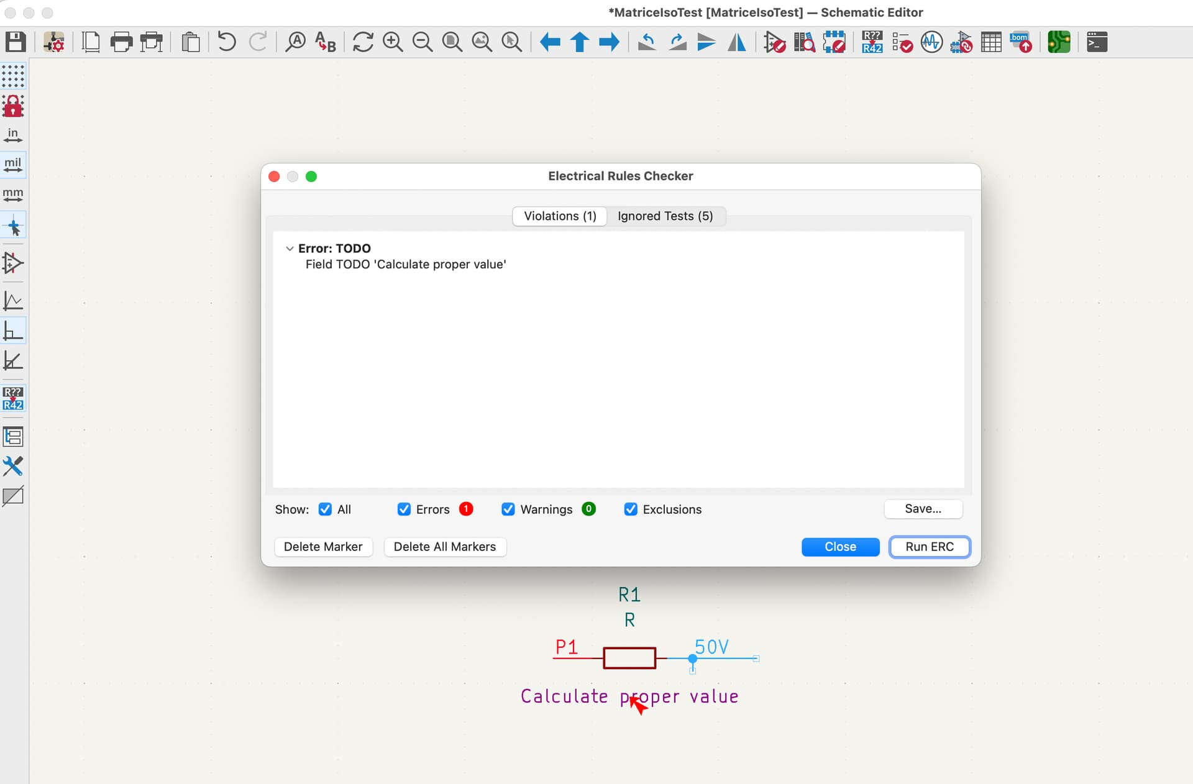Screen dimensions: 1193x784
Task: Toggle grid display dots icon
Action: pyautogui.click(x=13, y=76)
